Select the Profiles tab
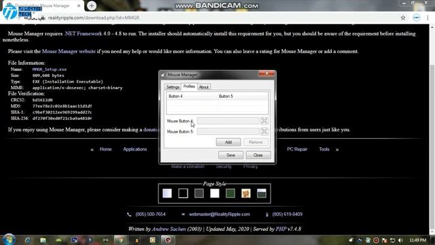Image resolution: width=435 pixels, height=245 pixels. (x=189, y=86)
